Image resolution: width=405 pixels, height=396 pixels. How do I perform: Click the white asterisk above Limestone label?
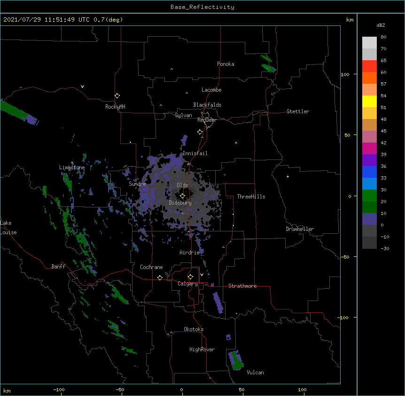click(72, 163)
